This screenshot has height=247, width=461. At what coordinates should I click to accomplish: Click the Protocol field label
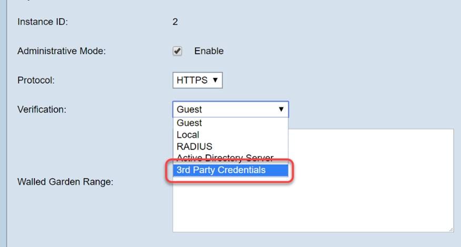(x=36, y=81)
